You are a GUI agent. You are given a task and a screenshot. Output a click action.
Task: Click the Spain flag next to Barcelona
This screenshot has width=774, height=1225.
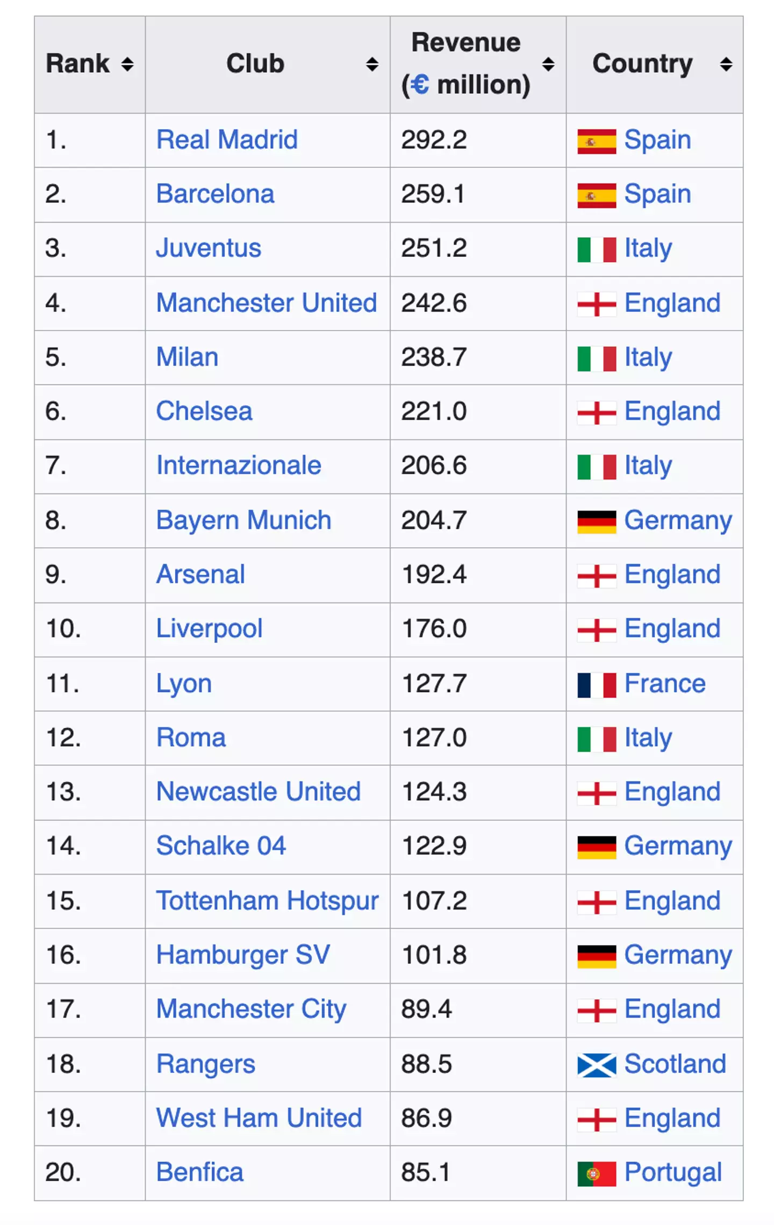click(x=597, y=194)
